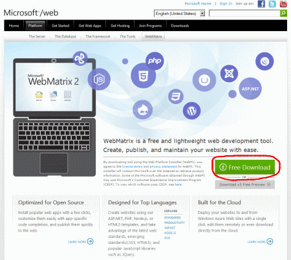291x260 pixels.
Task: Open the Downloads menu item
Action: pyautogui.click(x=180, y=26)
